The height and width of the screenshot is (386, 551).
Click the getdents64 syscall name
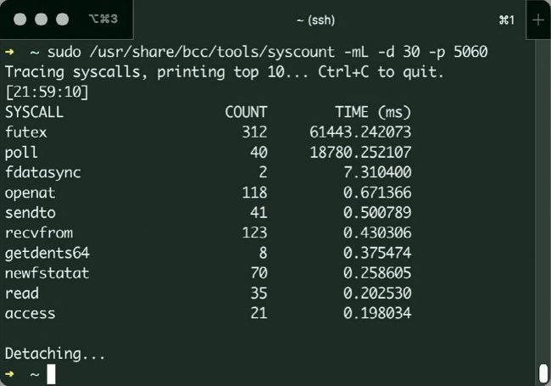pos(47,253)
